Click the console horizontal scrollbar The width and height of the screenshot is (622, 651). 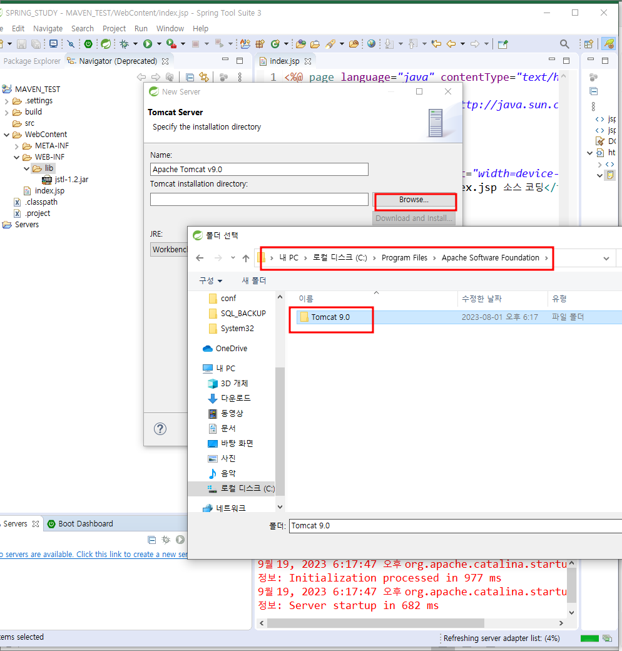point(375,623)
